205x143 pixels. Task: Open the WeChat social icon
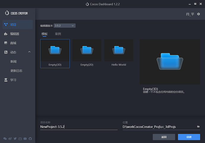coord(5,139)
